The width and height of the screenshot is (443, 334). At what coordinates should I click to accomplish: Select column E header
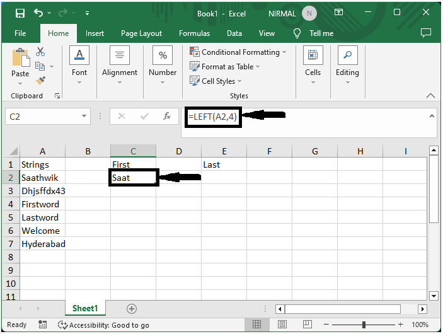[224, 151]
